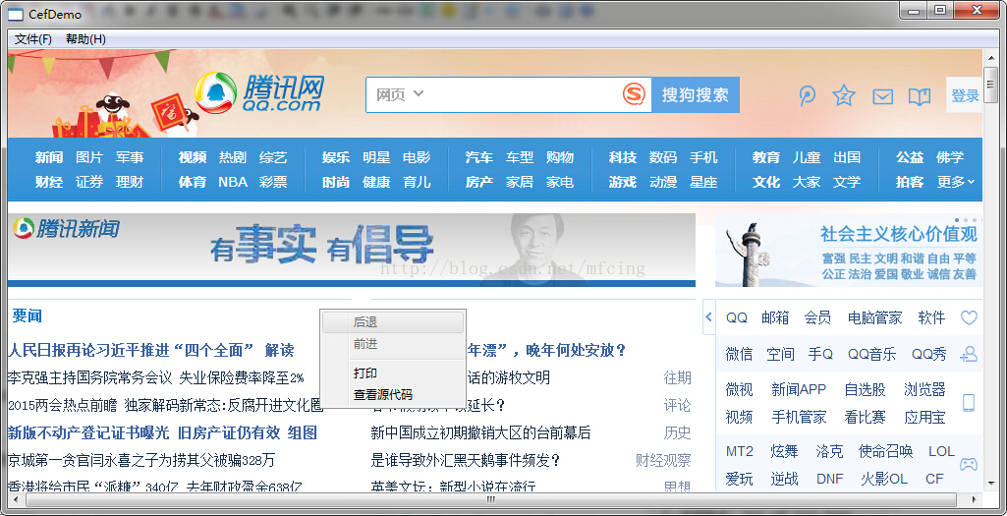Click the mobile phone icon beside 浏览器
This screenshot has width=1007, height=516.
[969, 403]
